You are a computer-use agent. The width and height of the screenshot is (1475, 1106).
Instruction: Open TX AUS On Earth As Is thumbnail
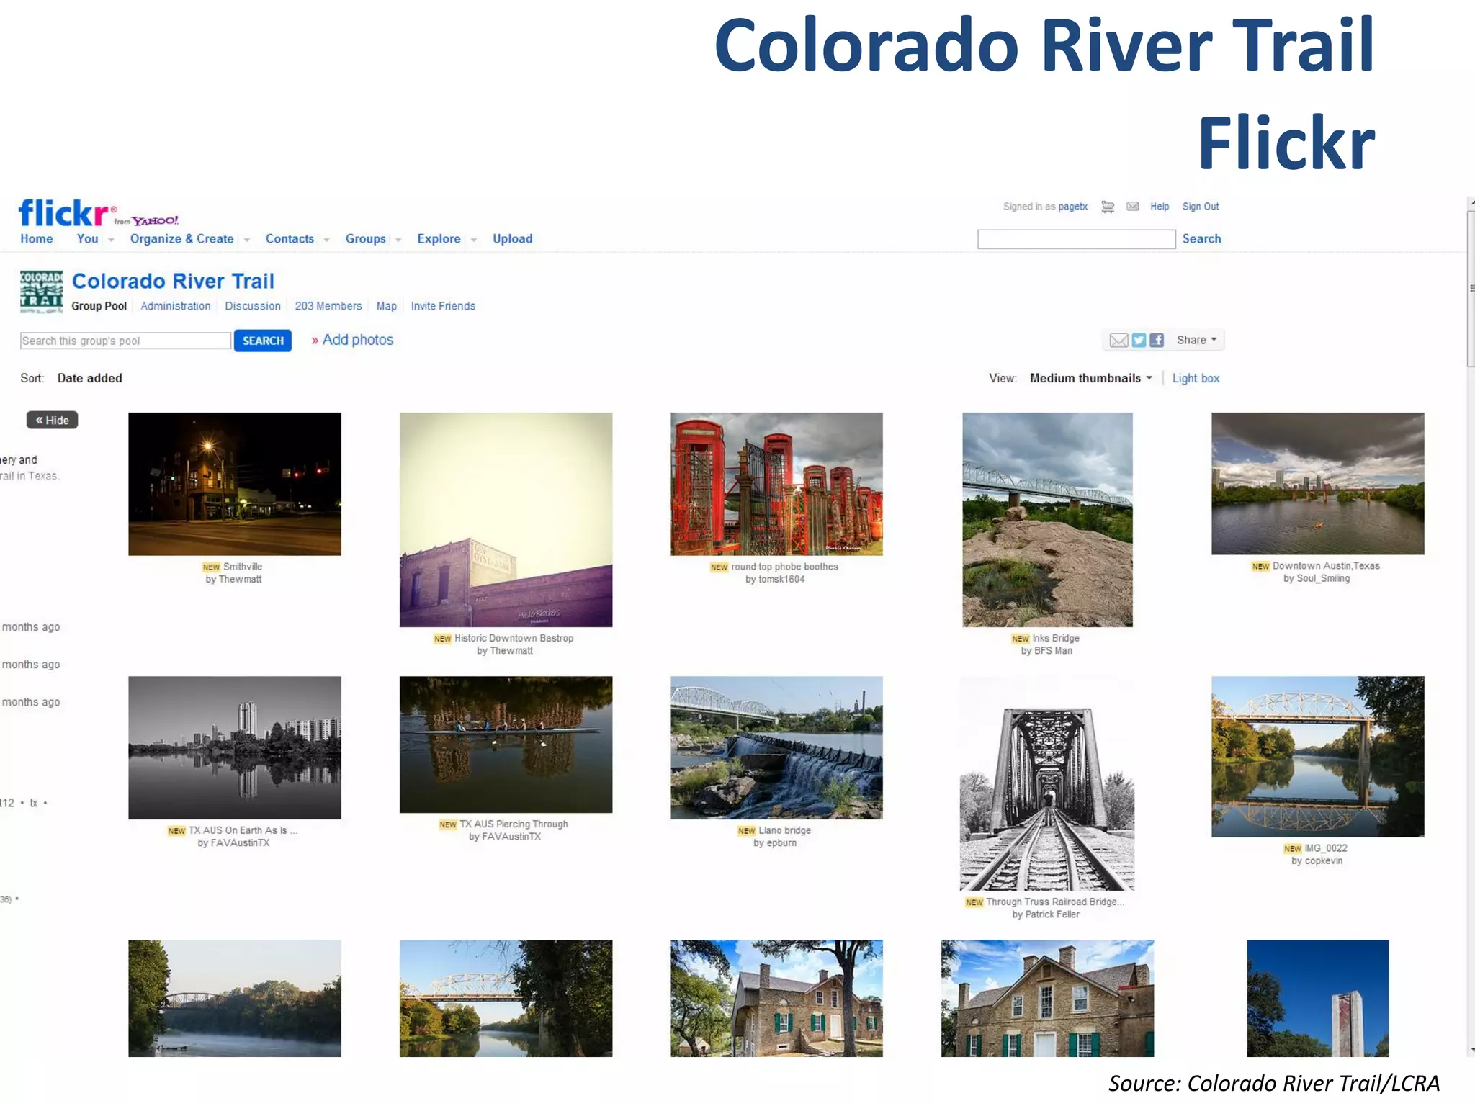point(235,747)
